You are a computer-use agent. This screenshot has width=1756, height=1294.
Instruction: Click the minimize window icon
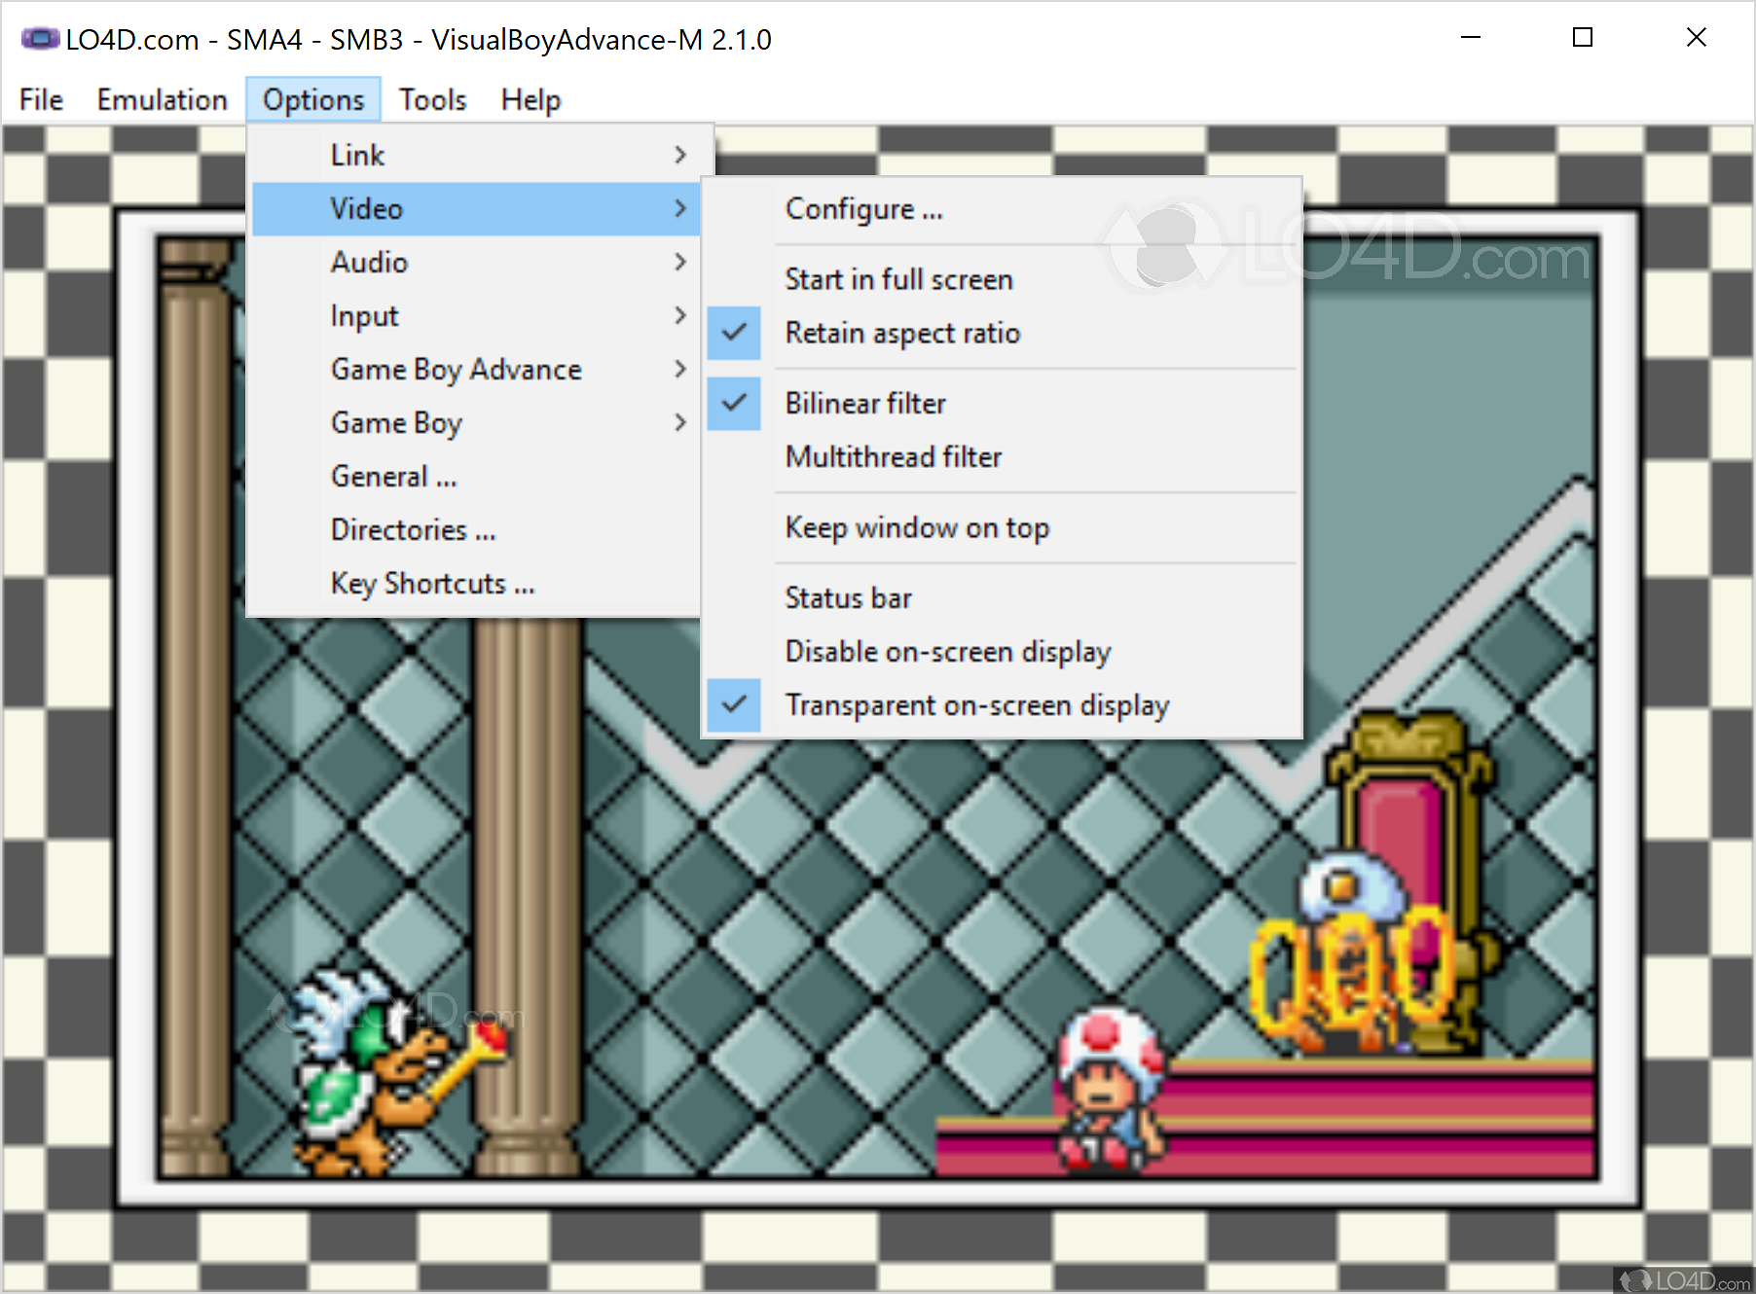(1470, 38)
